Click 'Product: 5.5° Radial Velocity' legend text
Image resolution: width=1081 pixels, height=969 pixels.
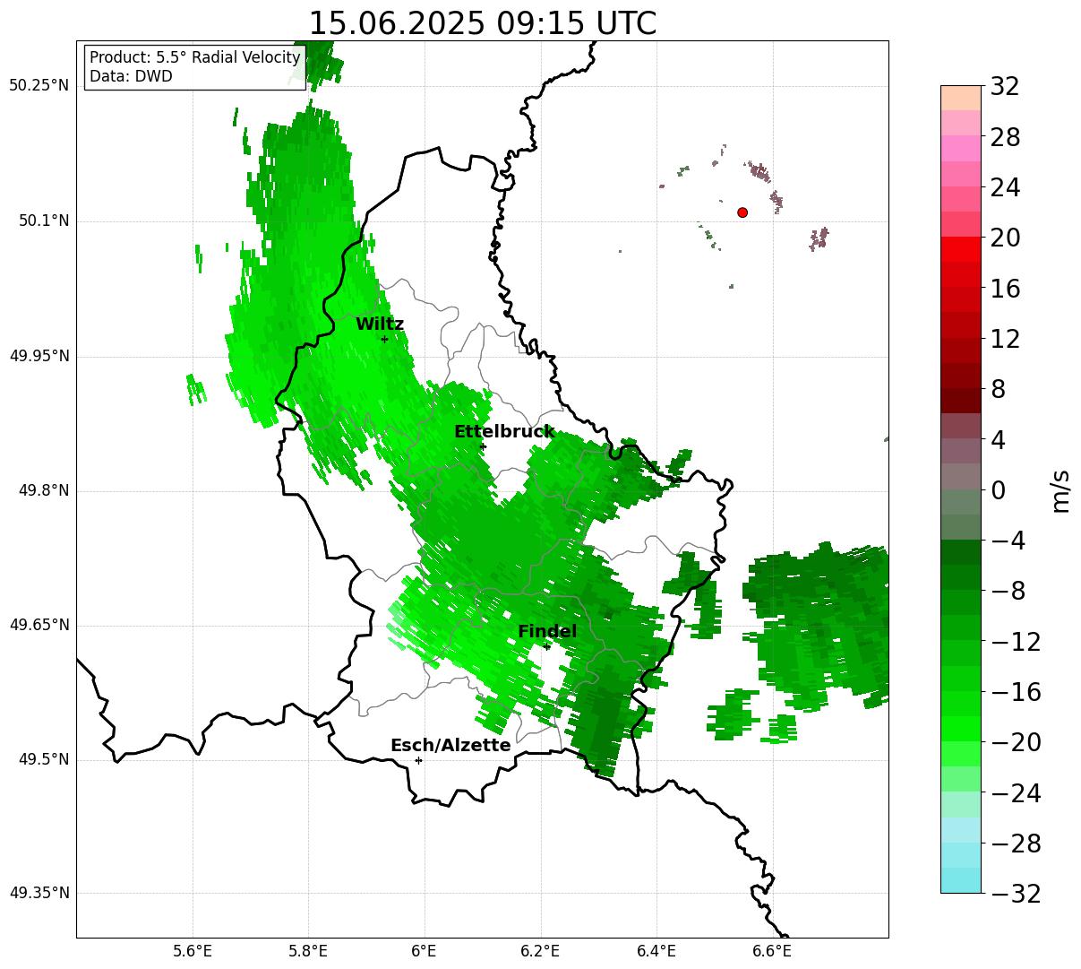[195, 57]
